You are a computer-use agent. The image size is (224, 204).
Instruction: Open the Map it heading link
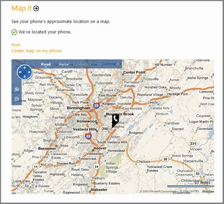[x=22, y=8]
